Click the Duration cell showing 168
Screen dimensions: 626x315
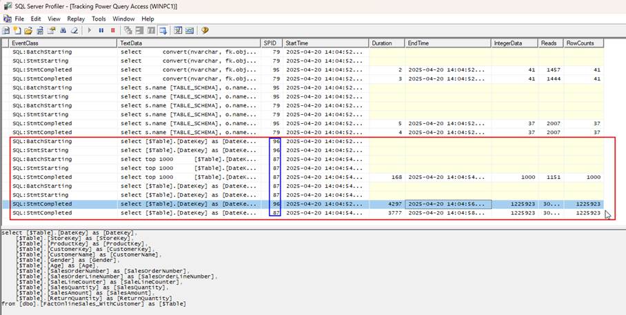point(387,177)
